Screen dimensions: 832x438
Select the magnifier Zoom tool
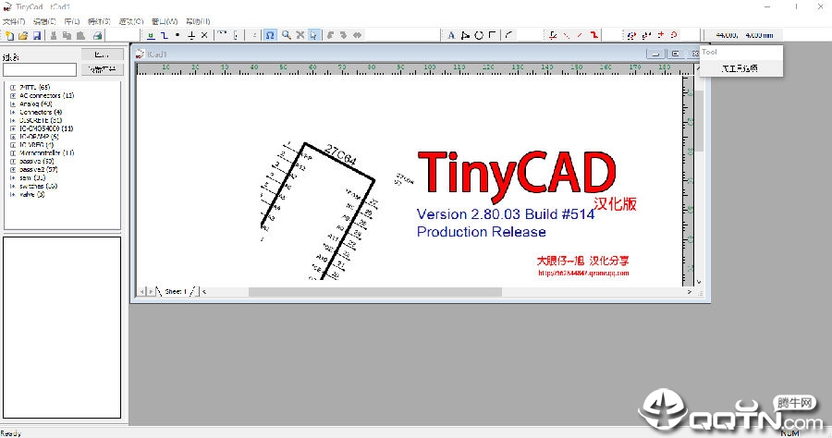(x=286, y=35)
